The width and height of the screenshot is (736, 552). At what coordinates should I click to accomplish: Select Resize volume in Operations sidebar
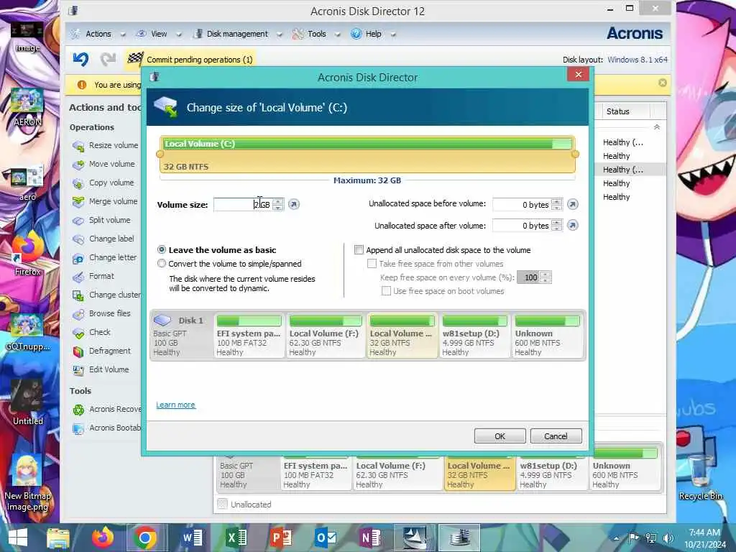tap(106, 145)
